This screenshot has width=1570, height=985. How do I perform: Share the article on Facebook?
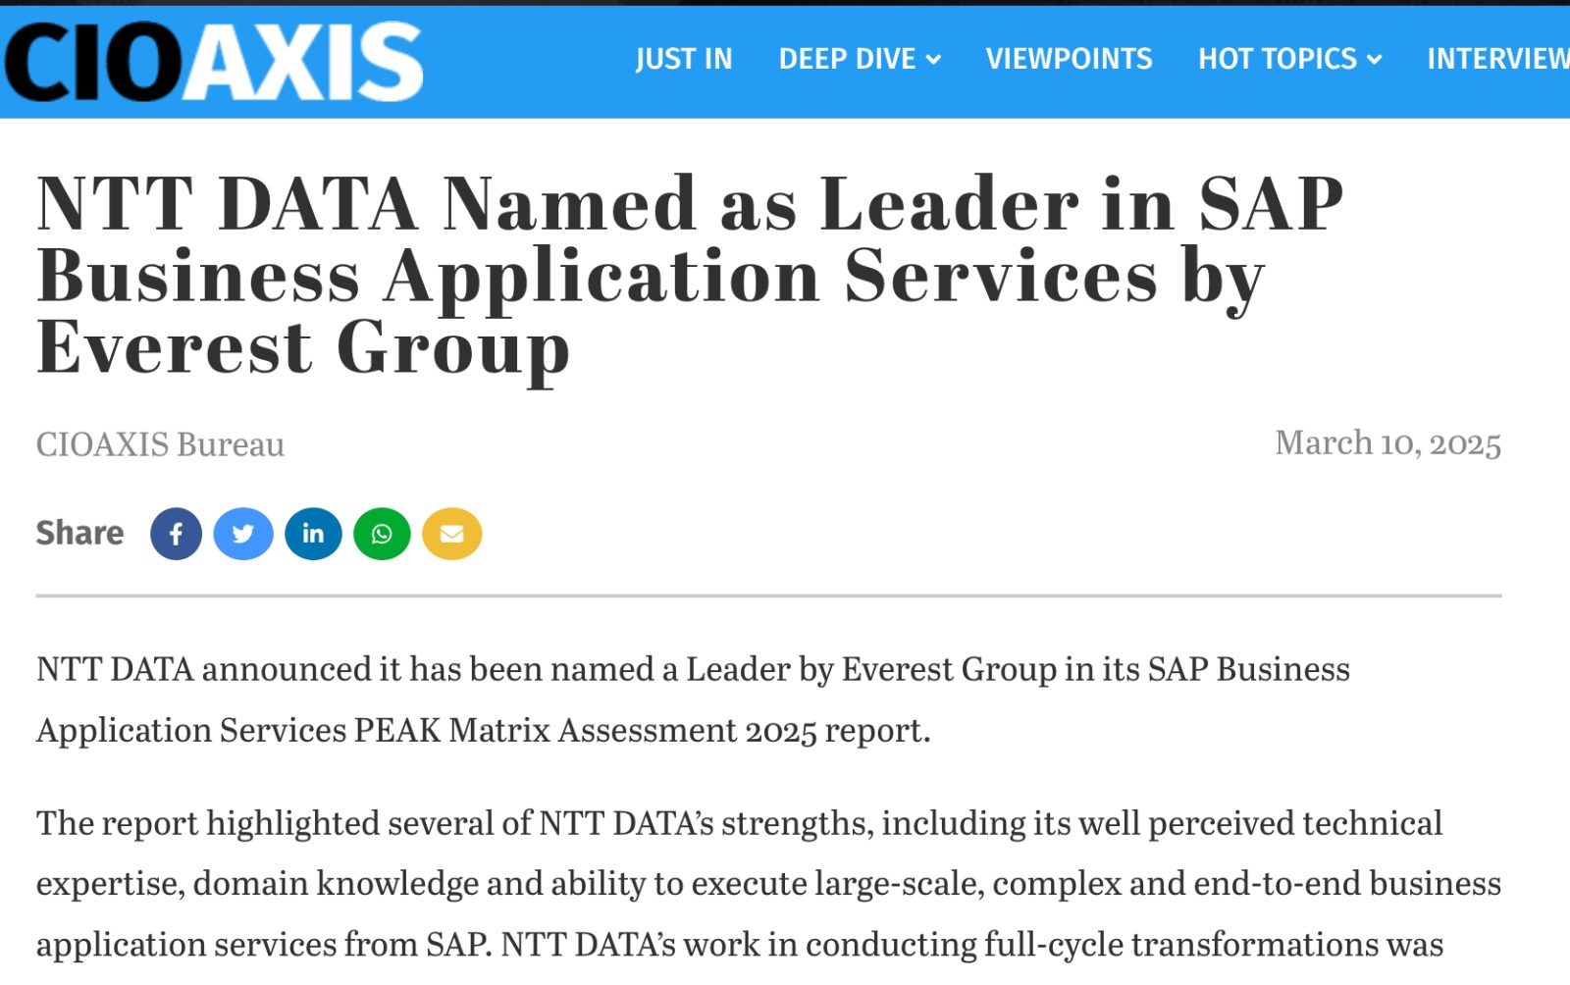point(176,534)
